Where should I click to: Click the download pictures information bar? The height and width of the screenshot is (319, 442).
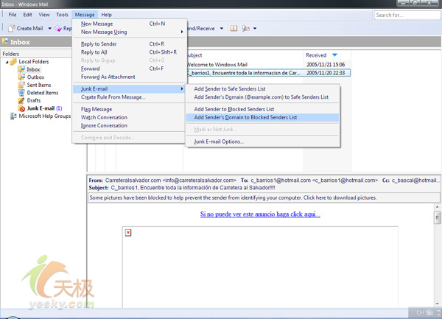coord(264,198)
